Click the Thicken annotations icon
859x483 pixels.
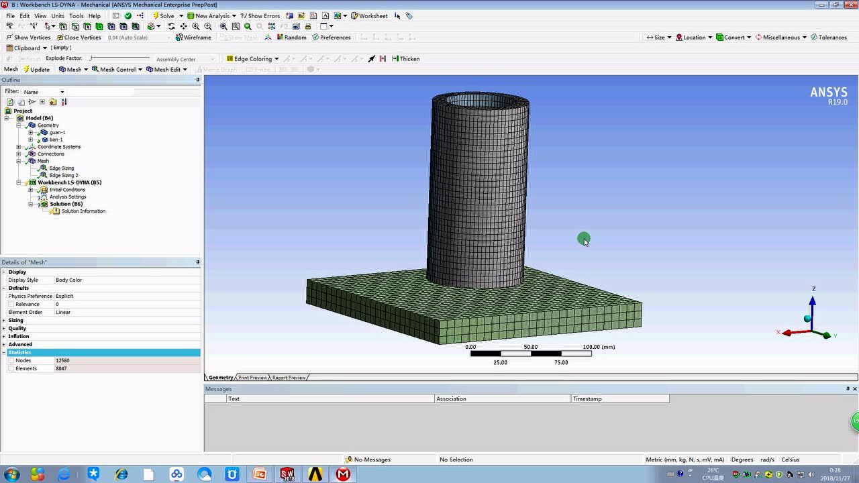coord(395,59)
